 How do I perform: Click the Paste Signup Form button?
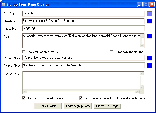point(78,106)
